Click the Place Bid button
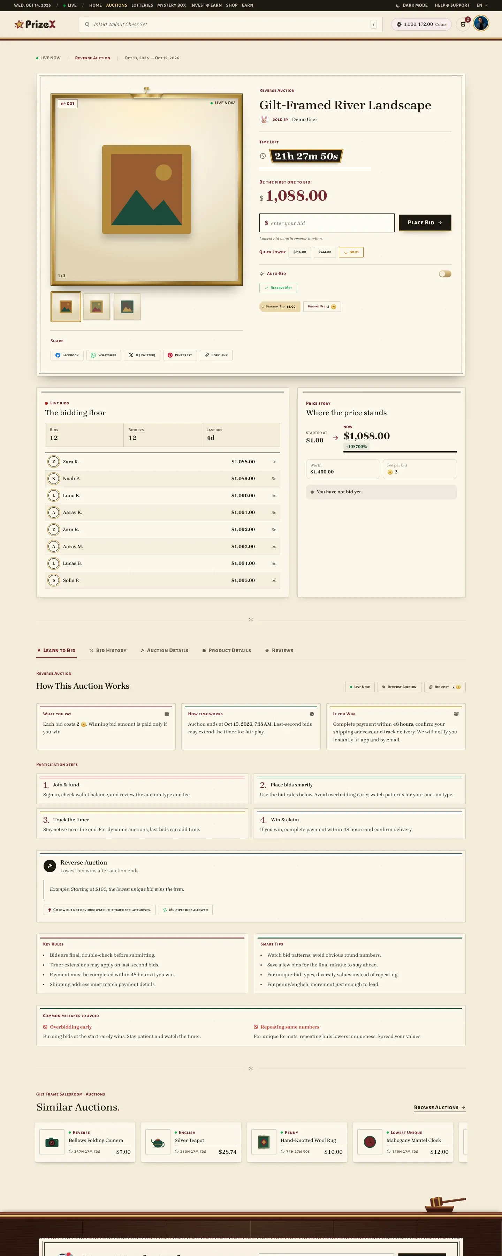 click(x=425, y=222)
